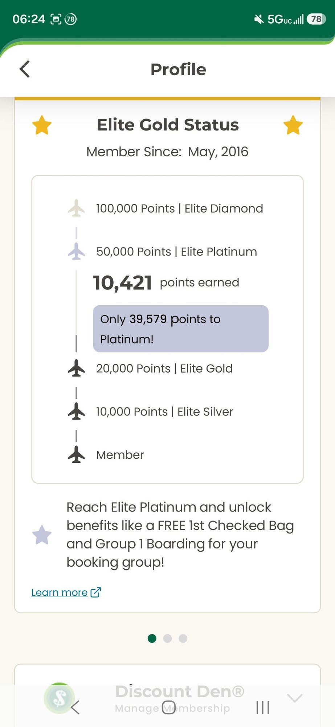Viewport: 335px width, 727px height.
Task: Tap the Only 39,579 points to Platinum banner
Action: click(x=181, y=329)
